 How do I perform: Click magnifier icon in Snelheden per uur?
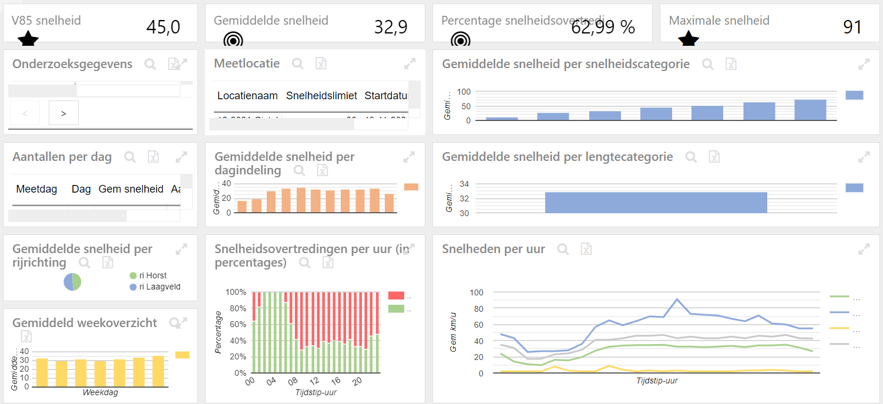563,249
